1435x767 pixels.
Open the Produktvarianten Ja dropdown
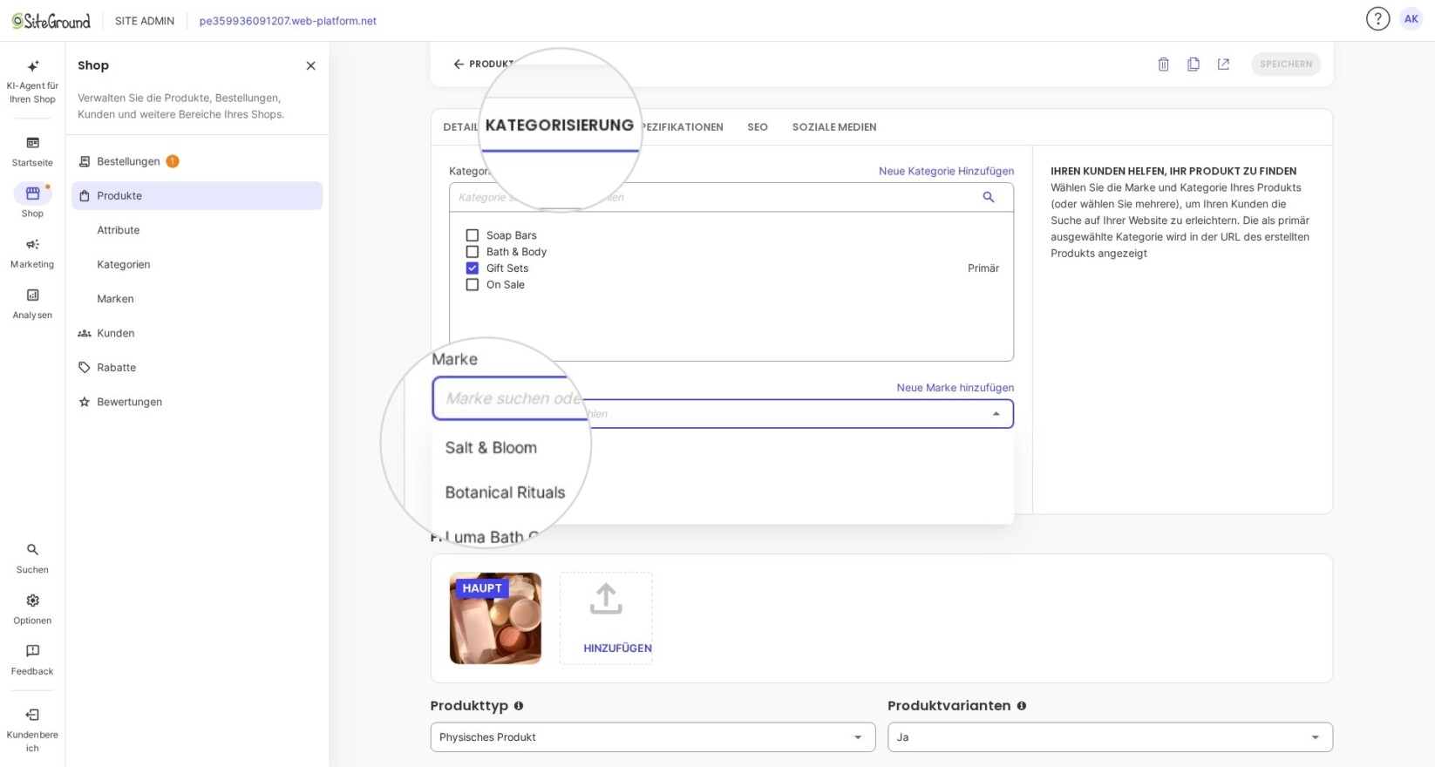[x=1110, y=737]
